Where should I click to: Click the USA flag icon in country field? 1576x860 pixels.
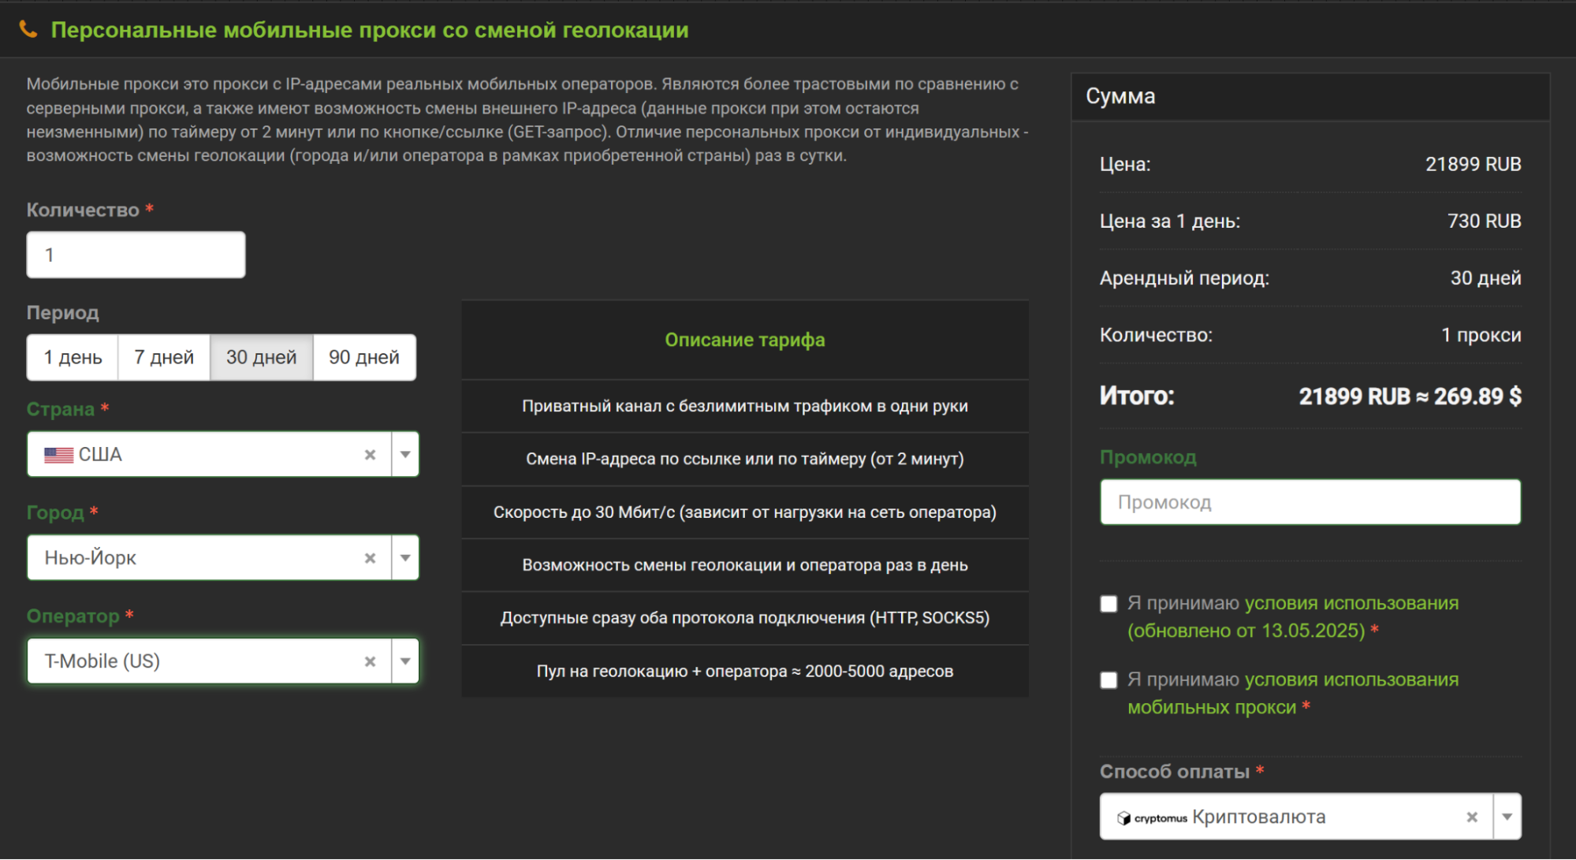coord(58,455)
